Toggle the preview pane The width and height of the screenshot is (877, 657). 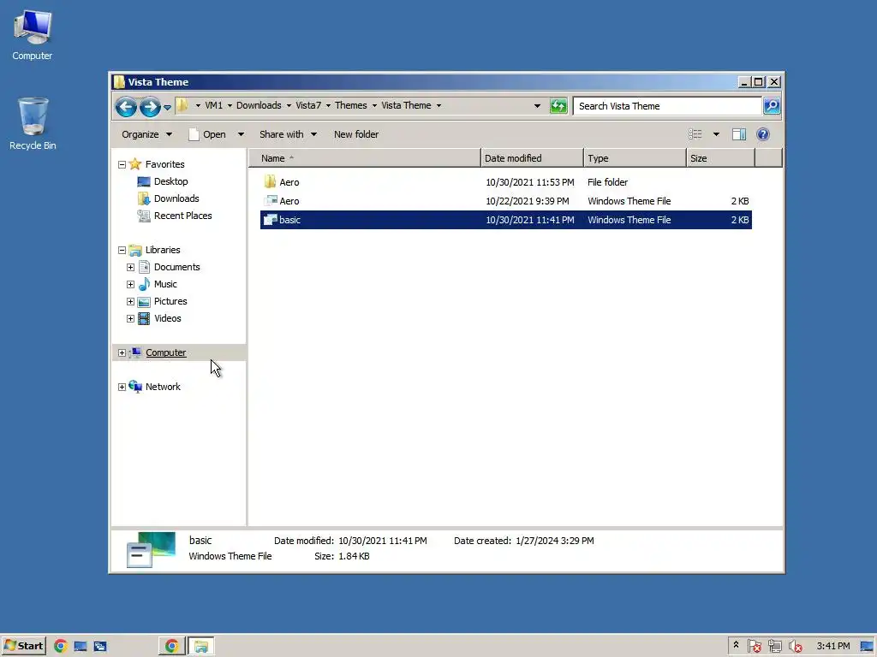[739, 134]
